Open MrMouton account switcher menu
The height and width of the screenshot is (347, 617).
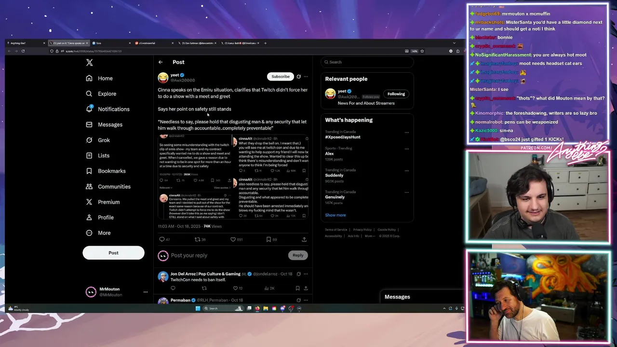point(145,292)
